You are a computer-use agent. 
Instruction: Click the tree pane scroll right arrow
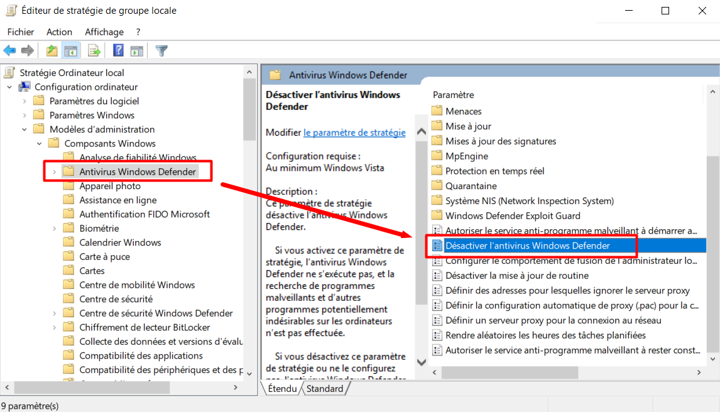click(x=236, y=388)
